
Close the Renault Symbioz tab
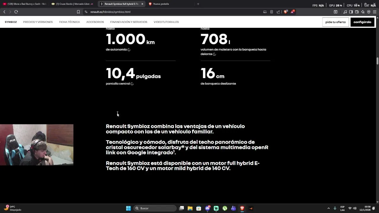coord(142,4)
